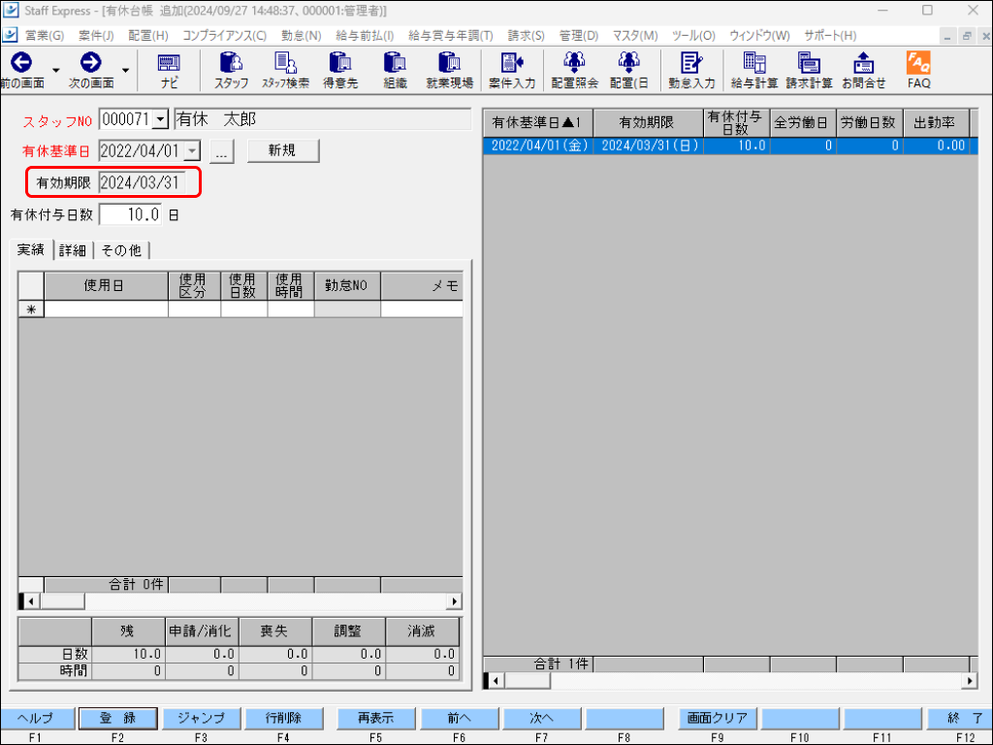Screen dimensions: 993x745
Task: Open the 組織 toolbar icon
Action: (x=395, y=70)
